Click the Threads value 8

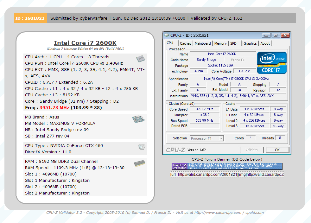(280, 138)
